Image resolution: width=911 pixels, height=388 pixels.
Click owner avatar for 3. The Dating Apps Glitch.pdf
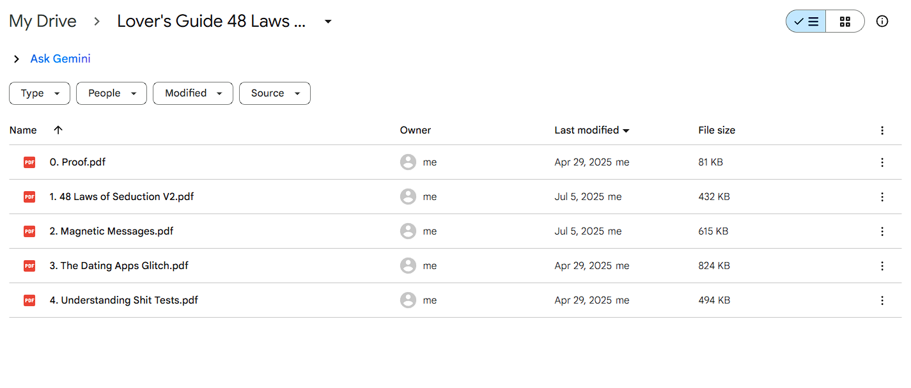pos(408,266)
